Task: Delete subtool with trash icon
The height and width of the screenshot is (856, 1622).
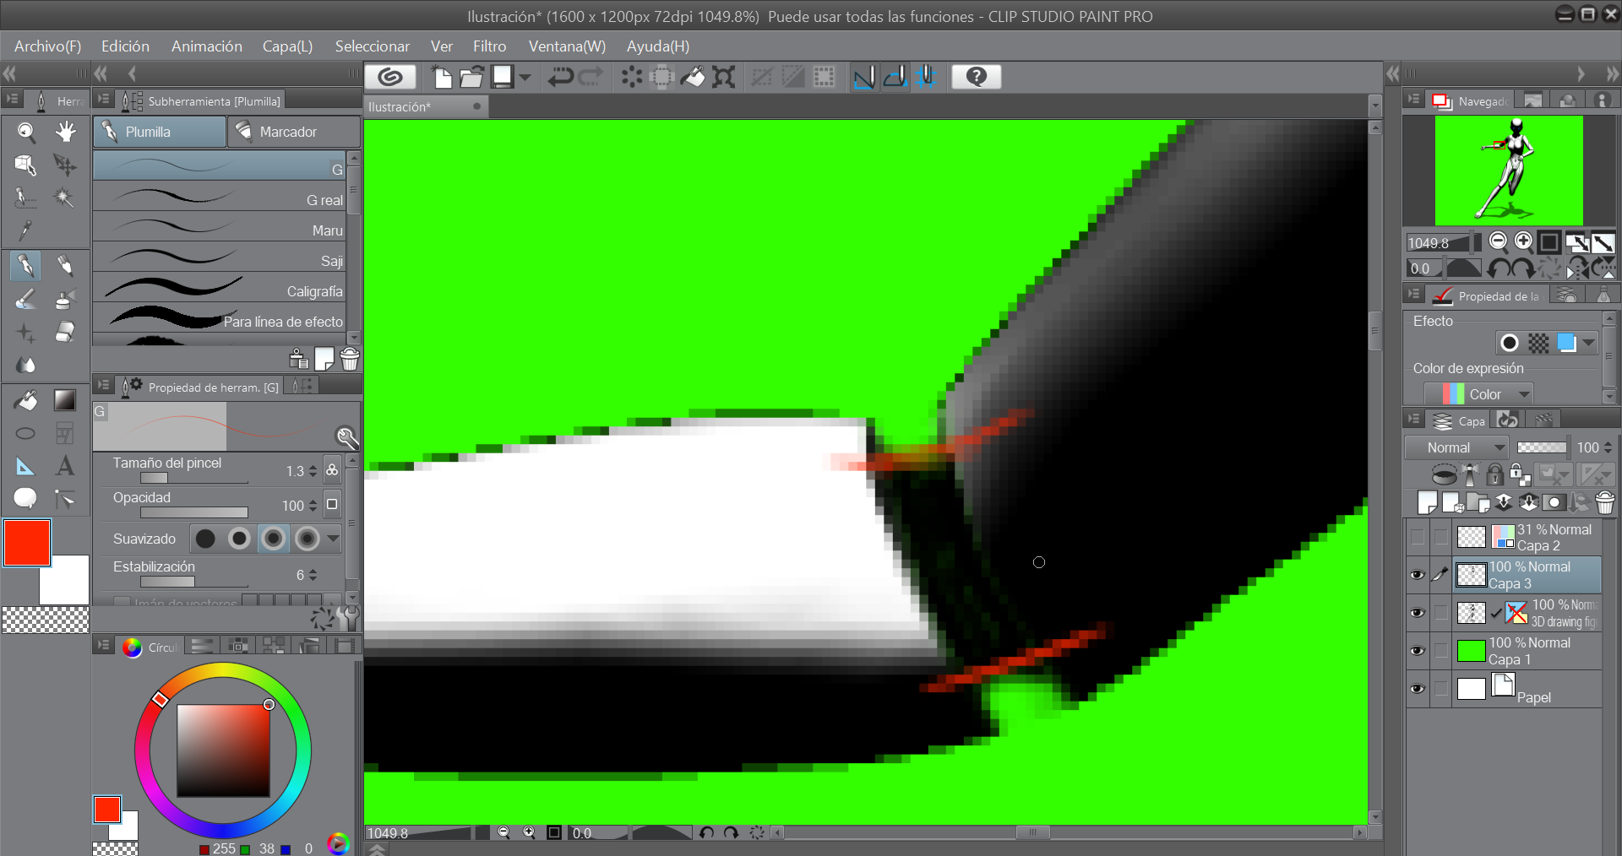Action: 350,359
